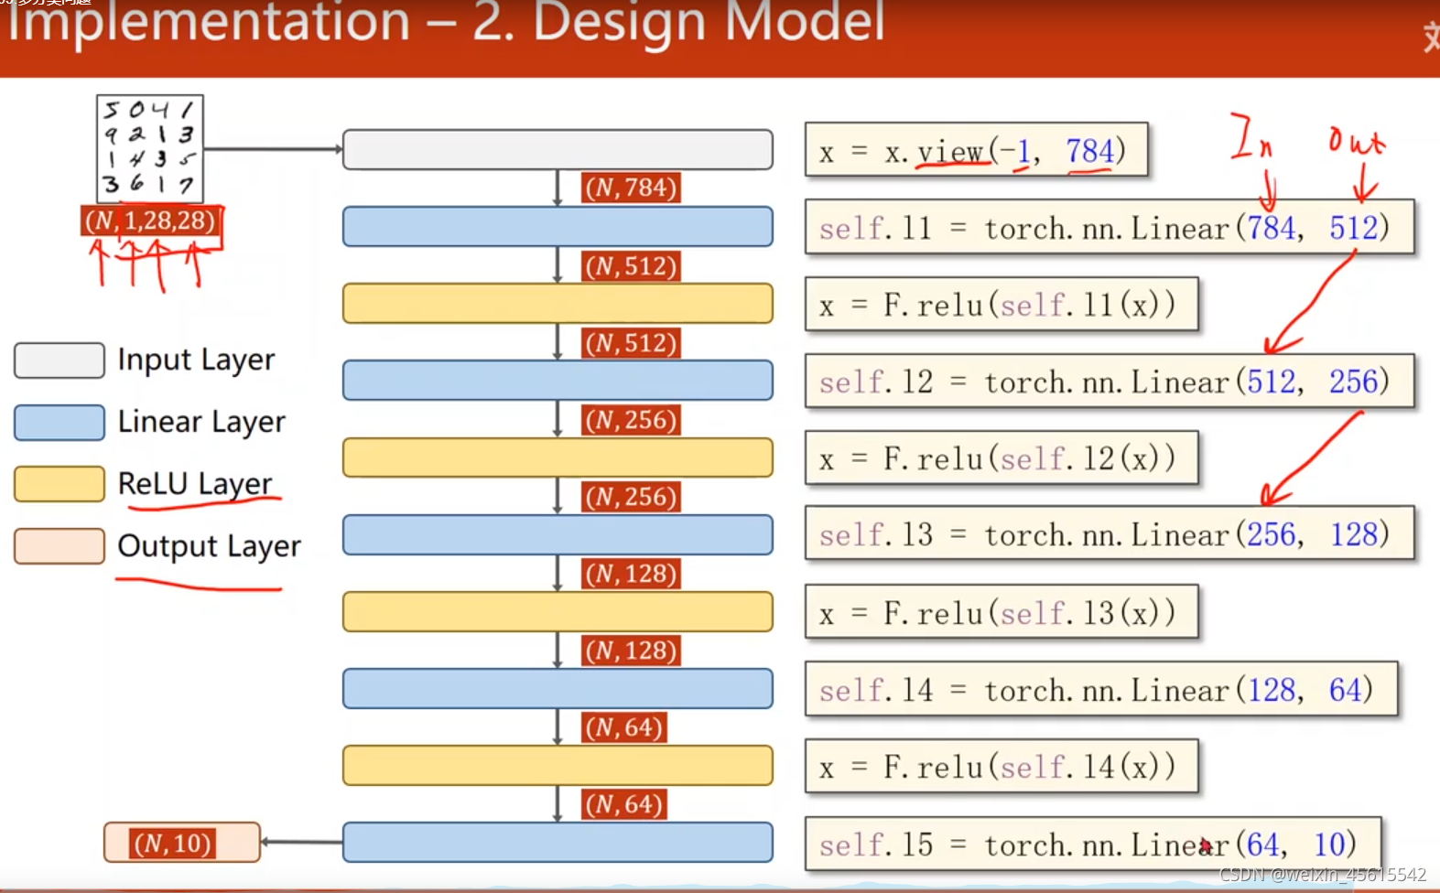Click the blue layer bar beside the self.l2 code
1440x893 pixels.
click(x=558, y=381)
